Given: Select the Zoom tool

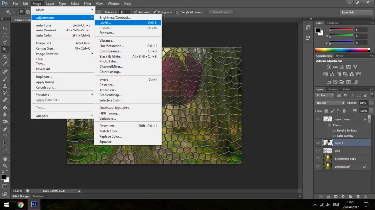Looking at the screenshot, I should coord(5,165).
